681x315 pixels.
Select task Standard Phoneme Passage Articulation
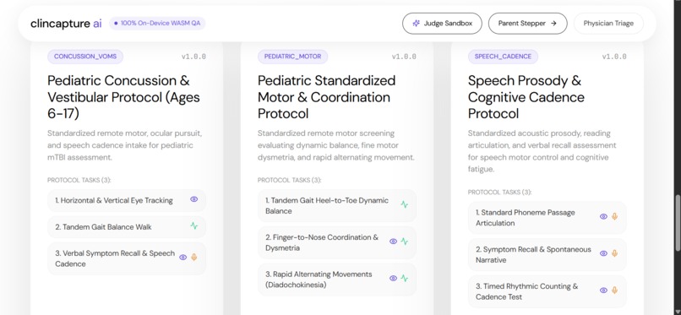(548, 218)
